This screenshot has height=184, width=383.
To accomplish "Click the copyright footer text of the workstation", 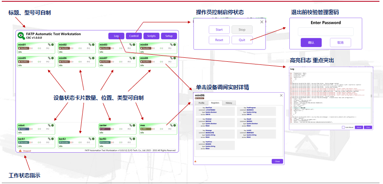I will (x=130, y=150).
